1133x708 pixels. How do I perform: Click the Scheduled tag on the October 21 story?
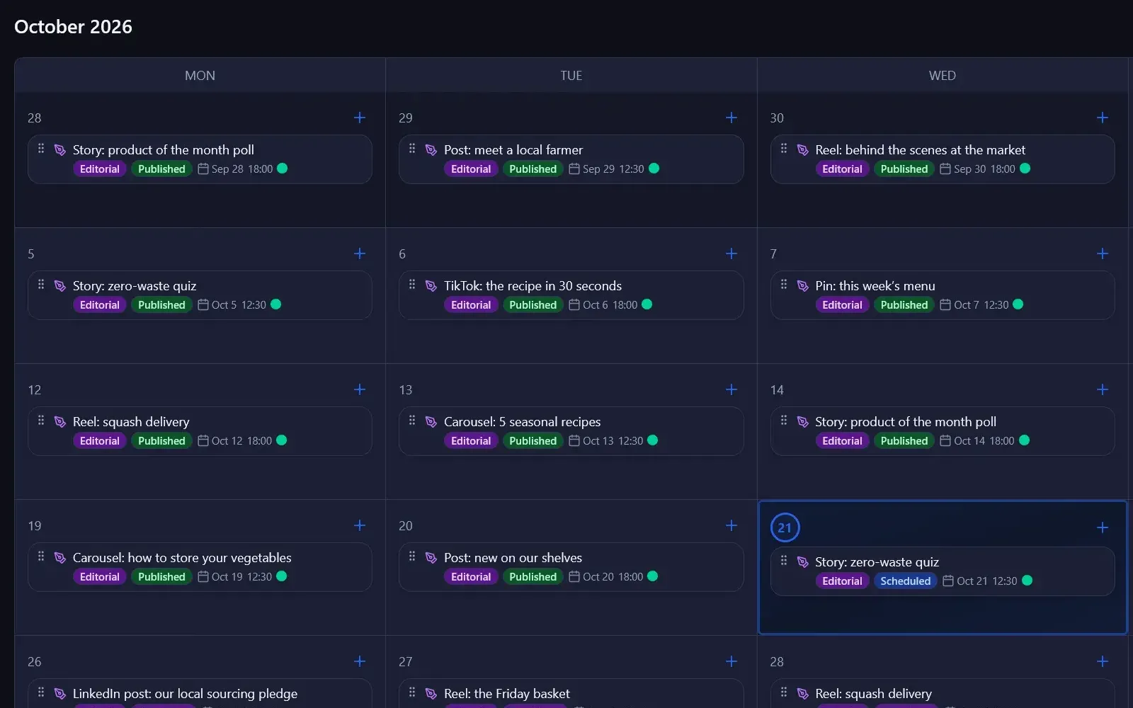point(905,581)
